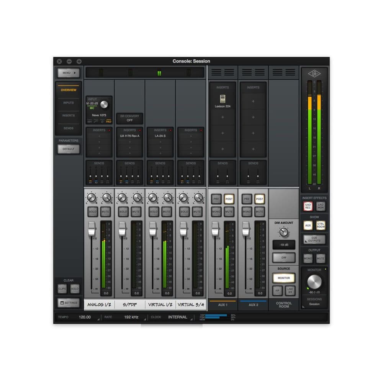Enable UAD REC insert effects
The height and width of the screenshot is (383, 383).
coord(308,206)
